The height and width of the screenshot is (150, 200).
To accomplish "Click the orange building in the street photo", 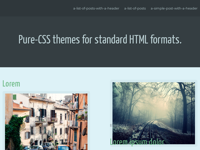I will click(x=80, y=125).
